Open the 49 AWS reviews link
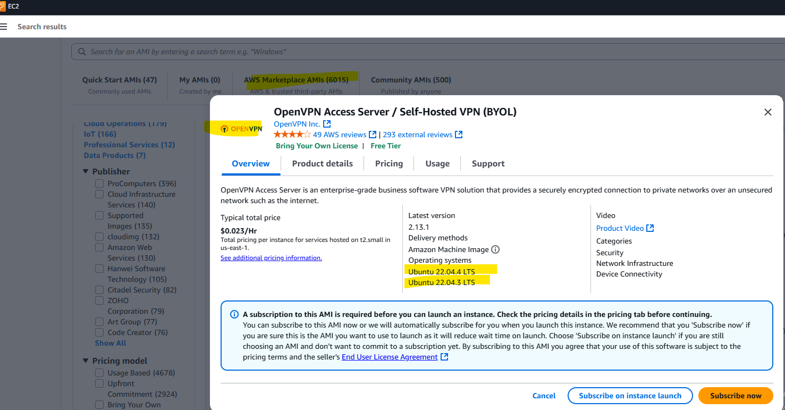Screen dimensions: 785x410 coord(340,135)
